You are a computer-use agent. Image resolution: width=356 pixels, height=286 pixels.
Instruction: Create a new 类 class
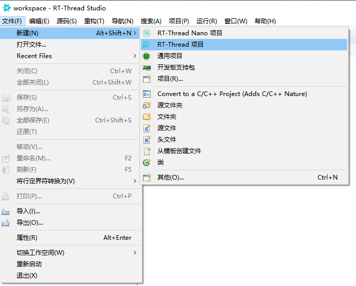(244, 162)
